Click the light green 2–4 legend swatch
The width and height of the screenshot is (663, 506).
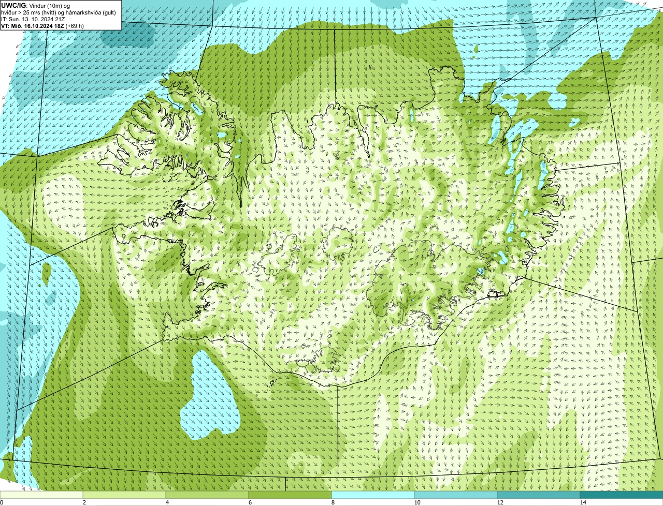[x=124, y=495]
